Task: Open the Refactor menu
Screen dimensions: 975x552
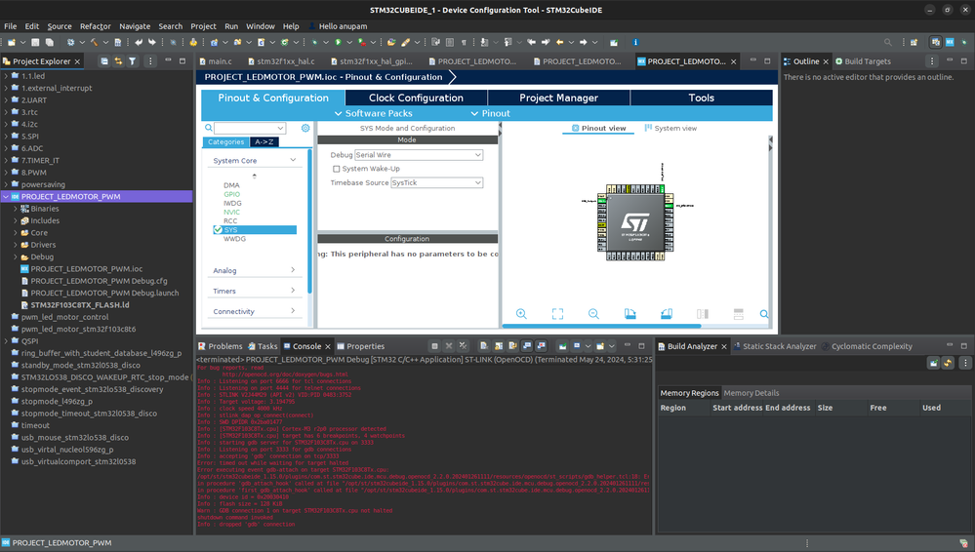Action: click(95, 26)
